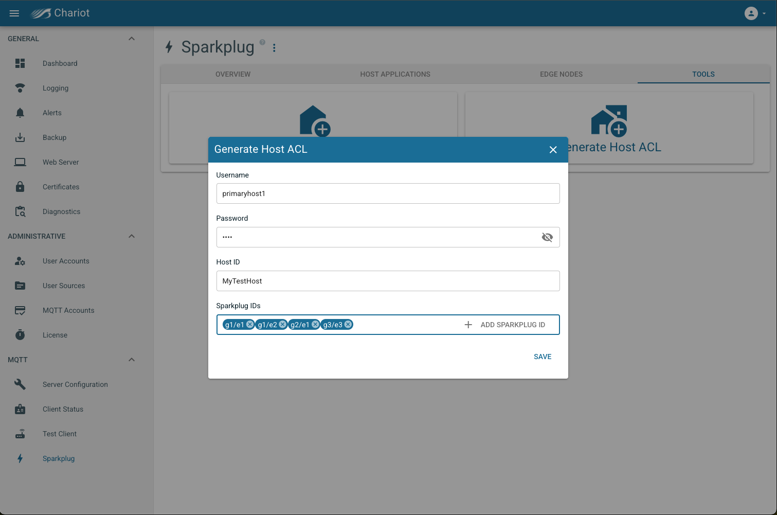
Task: Click the Host ID input field
Action: click(x=388, y=281)
